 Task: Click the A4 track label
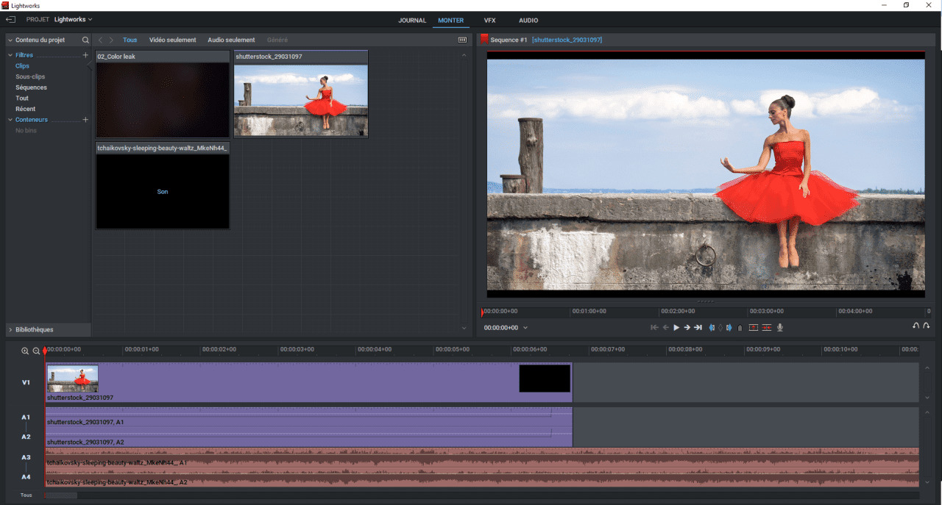click(x=26, y=477)
